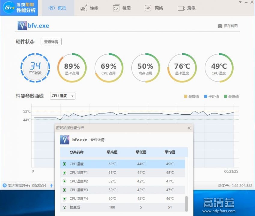Click the 34 FPS帧数 gauge
The image size is (255, 216).
35,68
